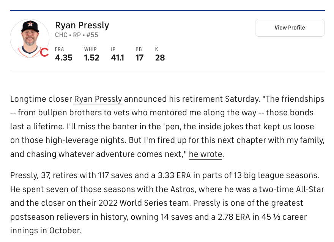334x242 pixels.
Task: Select the ERA stat label
Action: (x=60, y=49)
